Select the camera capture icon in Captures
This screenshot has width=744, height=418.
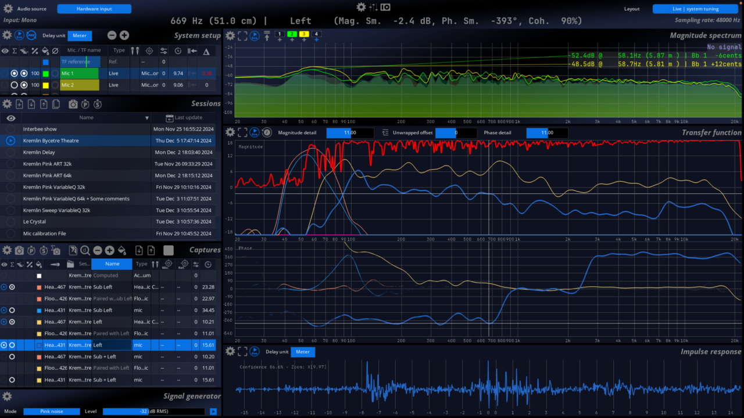click(19, 250)
